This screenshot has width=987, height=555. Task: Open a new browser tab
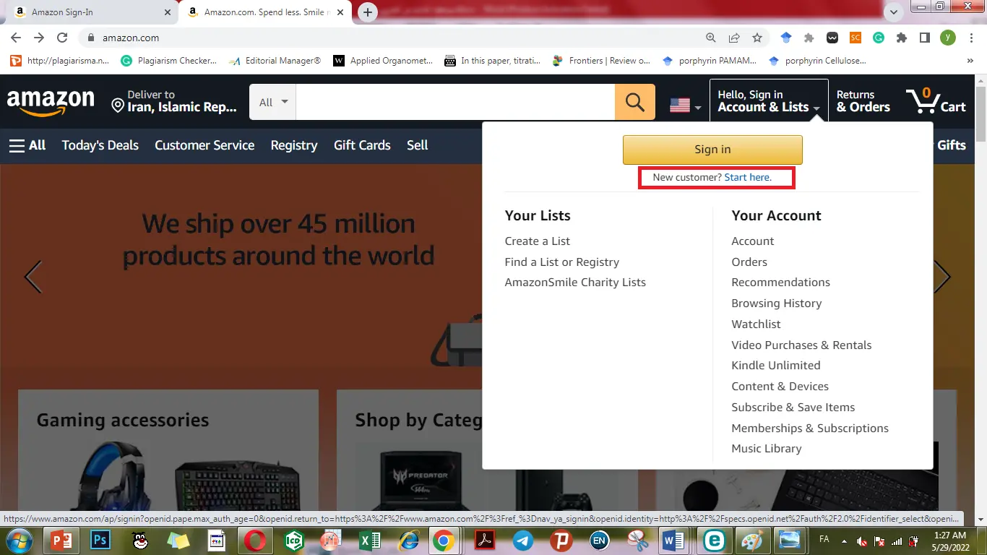coord(368,12)
